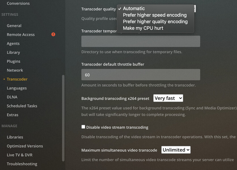237x170 pixels.
Task: Open Maximum simultaneous video transcode dropdown
Action: coord(176,150)
